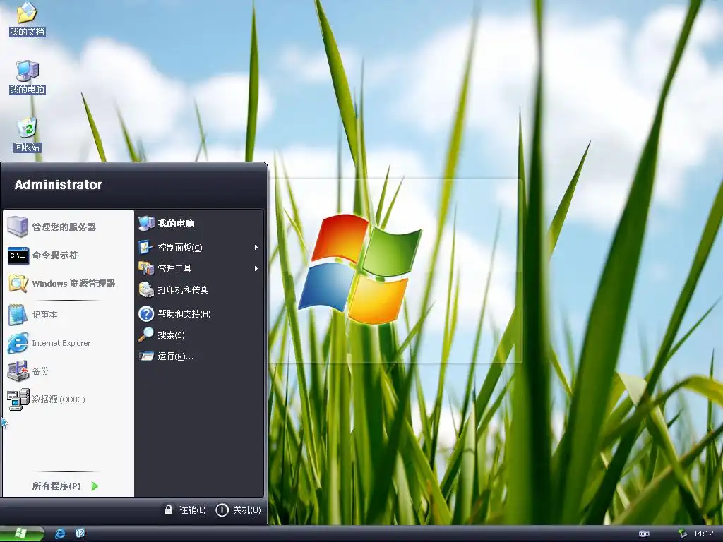The width and height of the screenshot is (723, 542).
Task: Open Windows 资源管理器 from the Start menu
Action: [68, 284]
